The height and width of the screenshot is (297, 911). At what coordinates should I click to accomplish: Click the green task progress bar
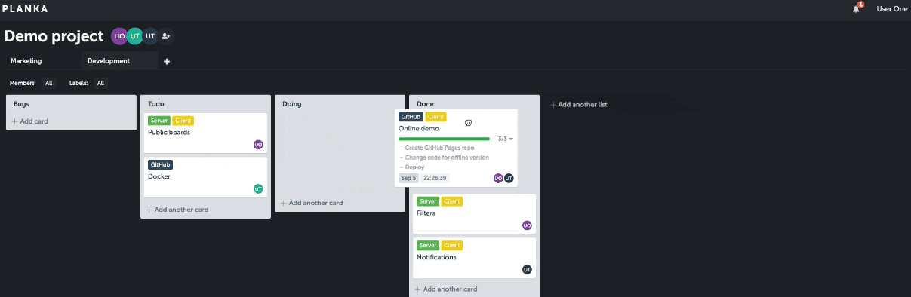444,139
